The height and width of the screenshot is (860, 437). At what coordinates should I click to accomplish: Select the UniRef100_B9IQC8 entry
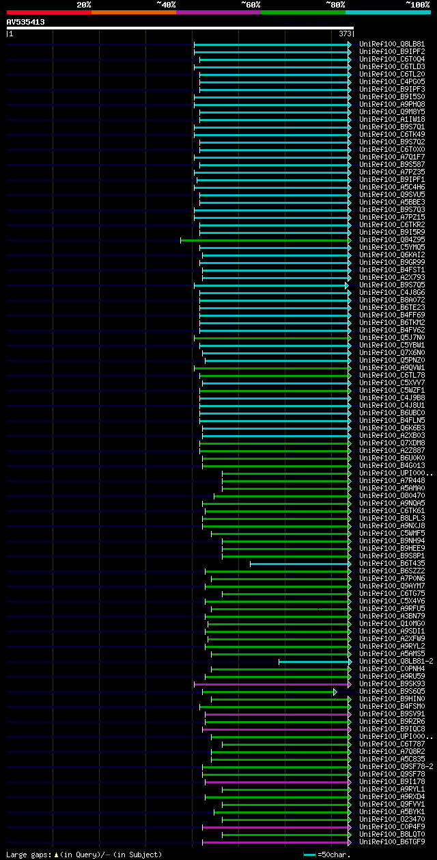tap(392, 729)
